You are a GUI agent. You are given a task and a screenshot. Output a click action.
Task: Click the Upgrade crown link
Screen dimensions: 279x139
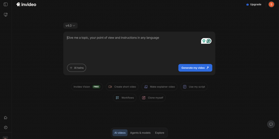tap(254, 4)
